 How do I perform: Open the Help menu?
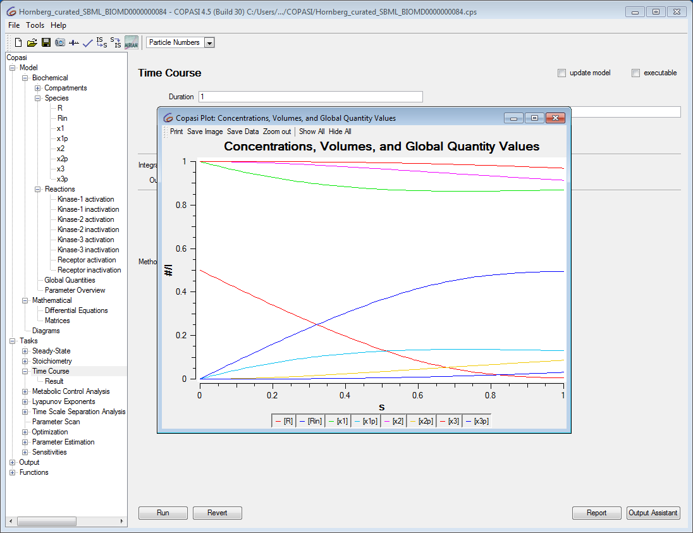pos(58,25)
